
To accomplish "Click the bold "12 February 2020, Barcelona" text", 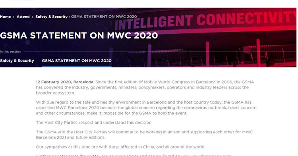I will tap(65, 82).
